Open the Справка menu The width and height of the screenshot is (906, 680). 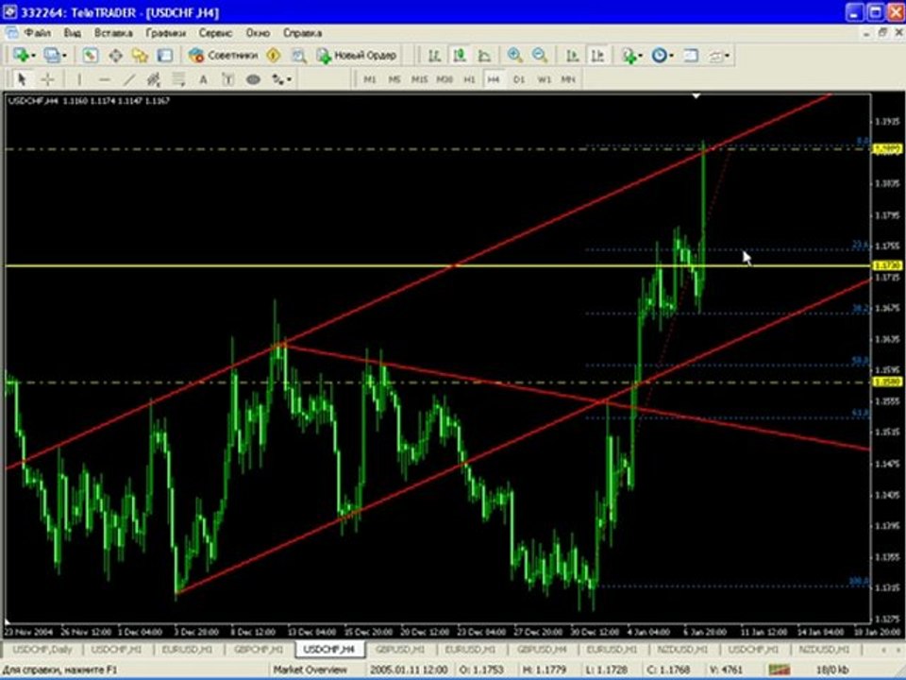pos(302,33)
